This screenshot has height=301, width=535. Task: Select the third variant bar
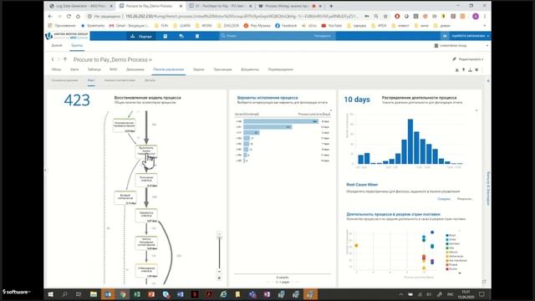coord(252,132)
